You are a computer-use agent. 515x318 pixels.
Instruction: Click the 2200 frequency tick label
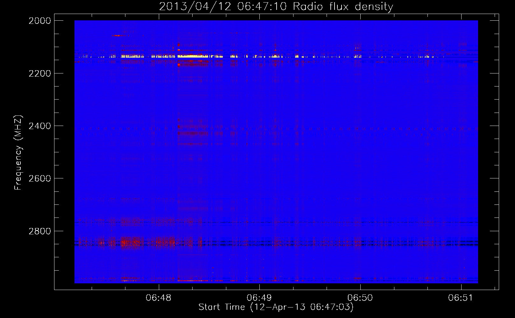coord(40,73)
